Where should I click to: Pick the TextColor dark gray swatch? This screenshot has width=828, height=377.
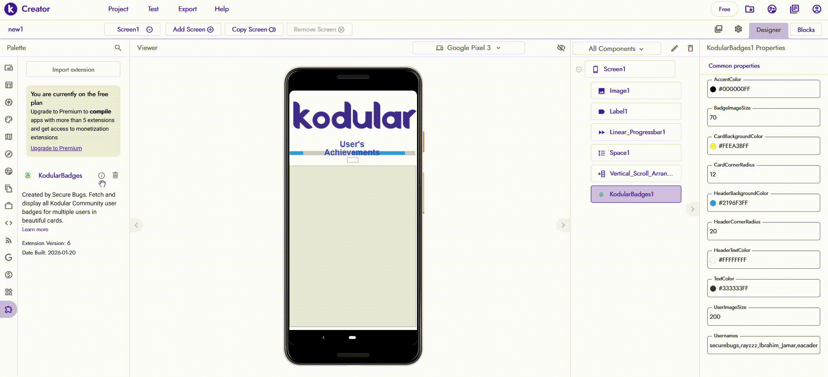coord(713,289)
